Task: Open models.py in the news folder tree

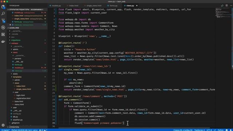Action: coord(19,68)
